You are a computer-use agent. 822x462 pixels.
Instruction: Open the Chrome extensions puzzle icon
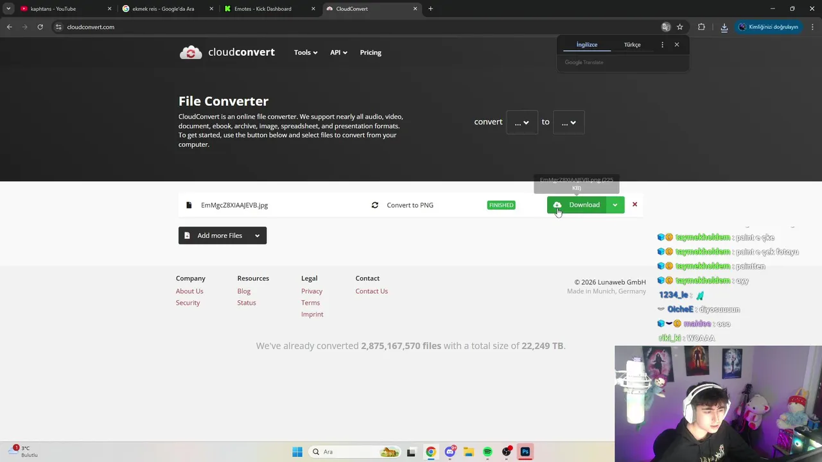701,27
